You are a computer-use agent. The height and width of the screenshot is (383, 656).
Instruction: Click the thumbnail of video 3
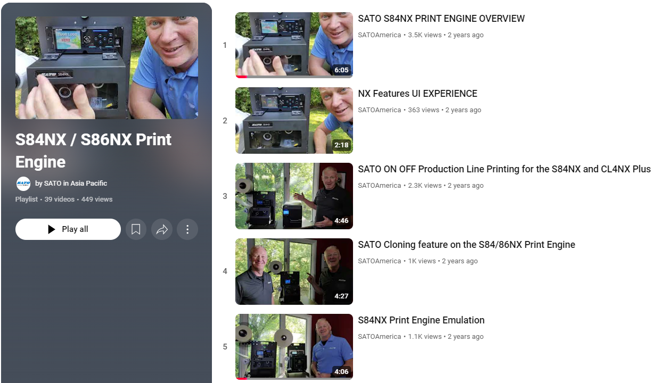(294, 196)
